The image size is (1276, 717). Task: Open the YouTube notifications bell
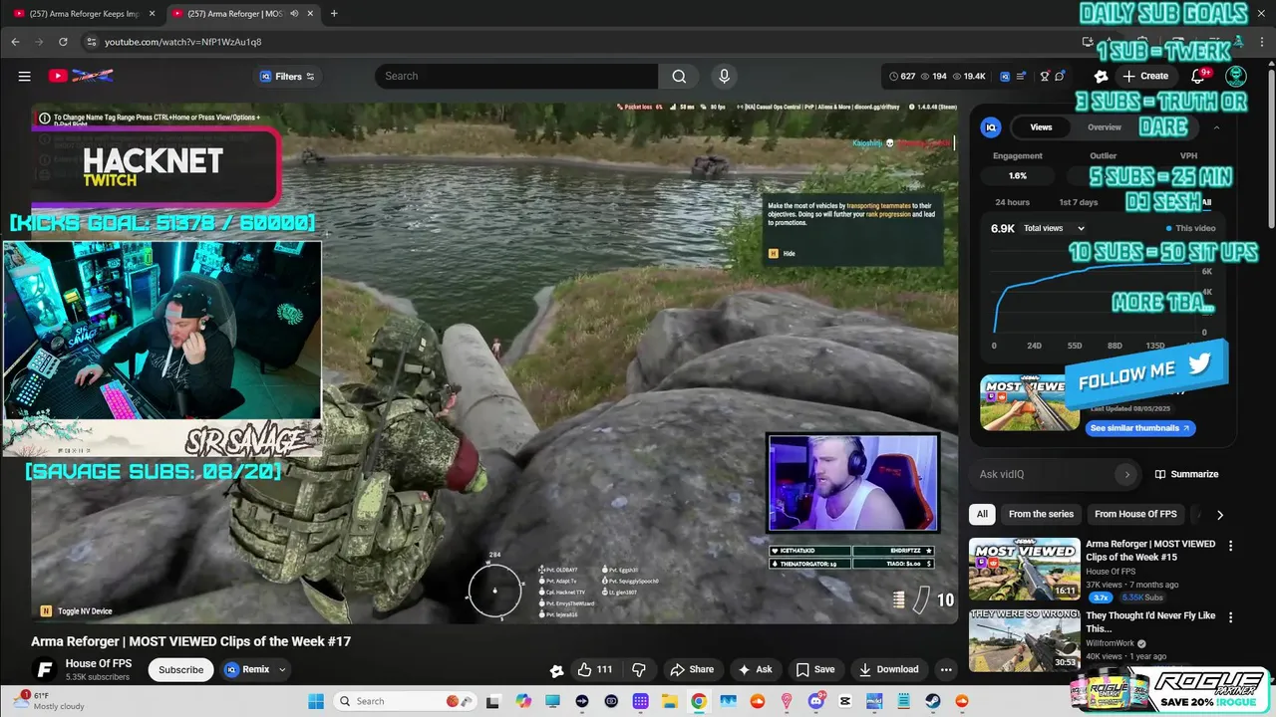point(1199,76)
